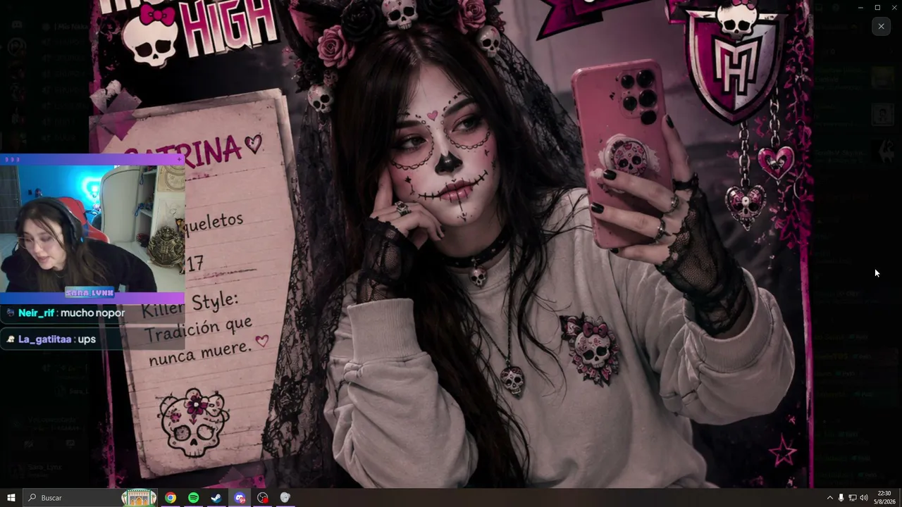The height and width of the screenshot is (507, 902).
Task: Minimize the window from the title bar
Action: [860, 7]
